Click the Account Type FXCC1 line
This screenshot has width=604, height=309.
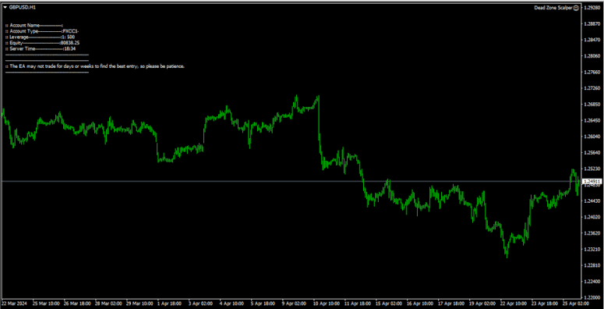pos(43,31)
